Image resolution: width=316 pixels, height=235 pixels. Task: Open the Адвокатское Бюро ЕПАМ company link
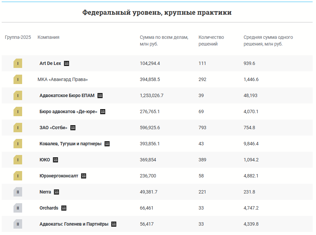[x=67, y=96]
